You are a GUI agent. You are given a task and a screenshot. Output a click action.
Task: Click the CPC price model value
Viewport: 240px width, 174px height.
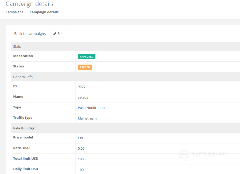pyautogui.click(x=81, y=138)
